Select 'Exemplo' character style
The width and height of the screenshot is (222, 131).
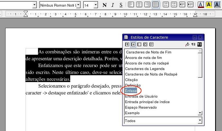pyautogui.click(x=132, y=113)
